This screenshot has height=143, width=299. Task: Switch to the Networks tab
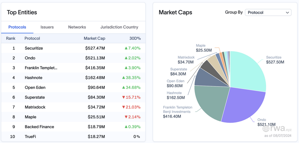tap(77, 27)
